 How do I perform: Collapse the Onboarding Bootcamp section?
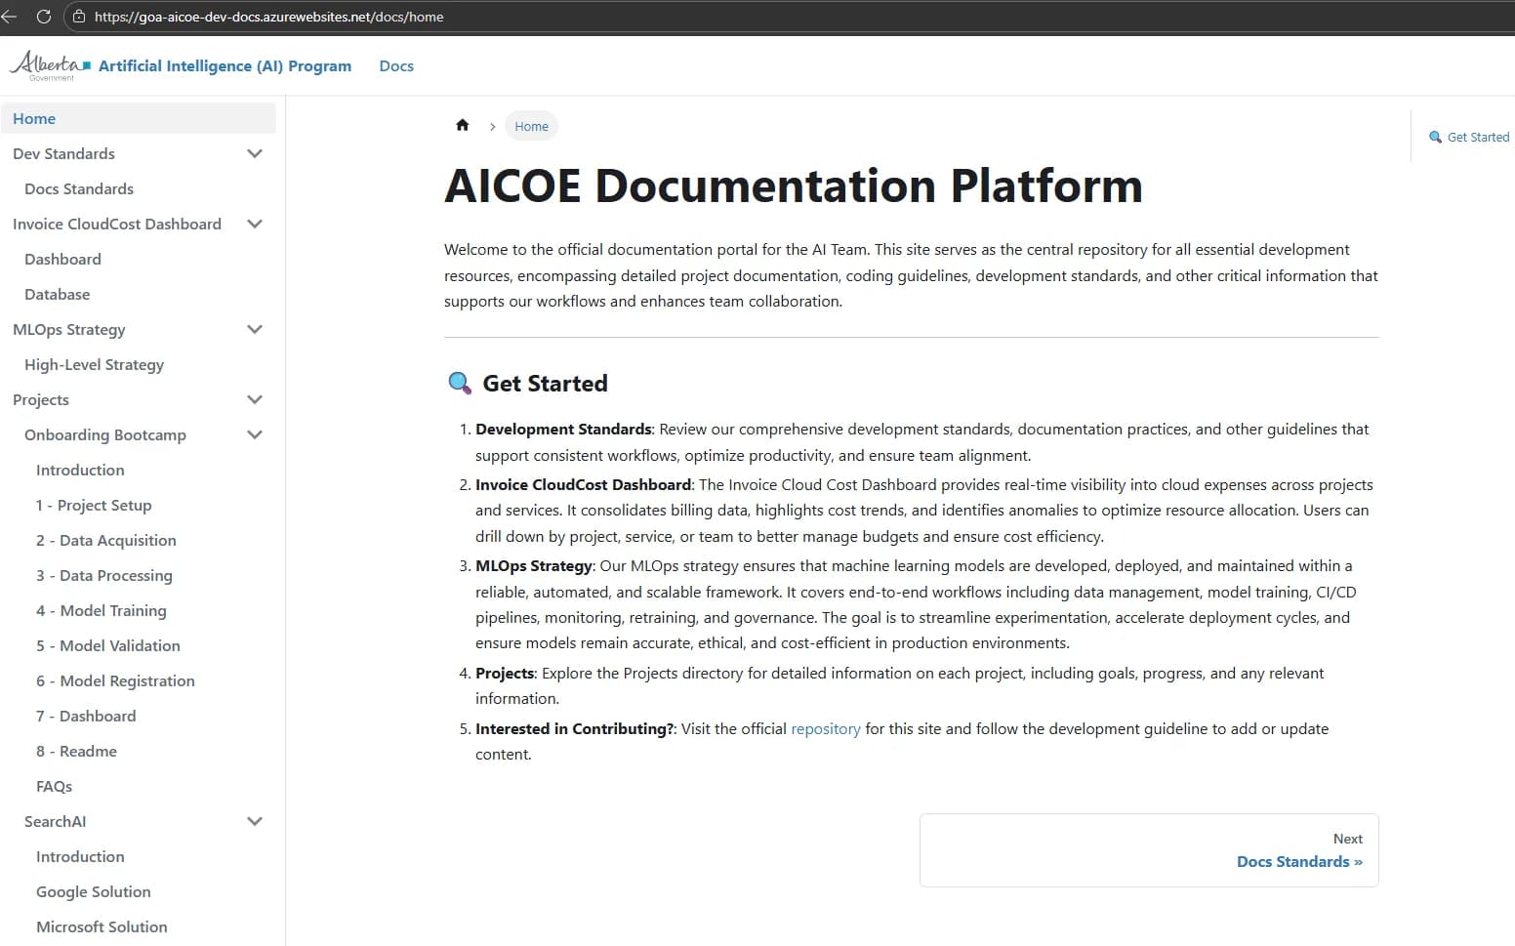(x=255, y=434)
